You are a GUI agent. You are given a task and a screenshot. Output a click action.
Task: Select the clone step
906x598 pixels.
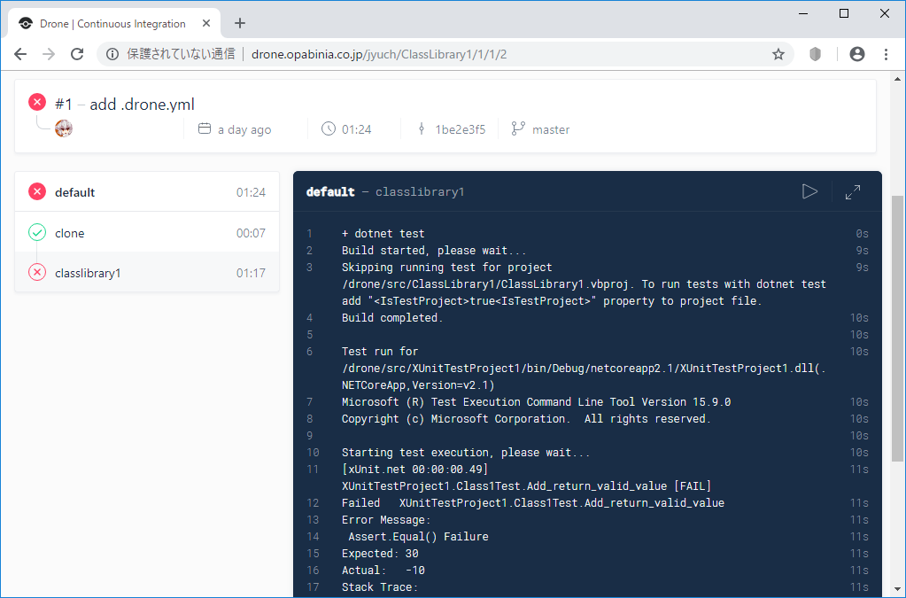147,232
